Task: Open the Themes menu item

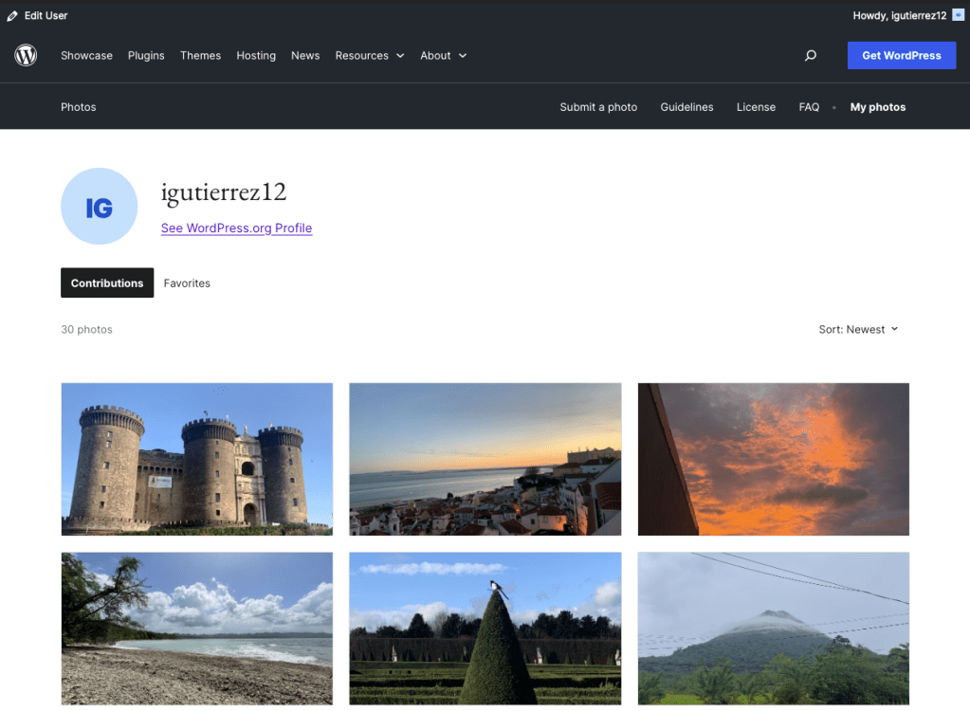Action: click(x=200, y=56)
